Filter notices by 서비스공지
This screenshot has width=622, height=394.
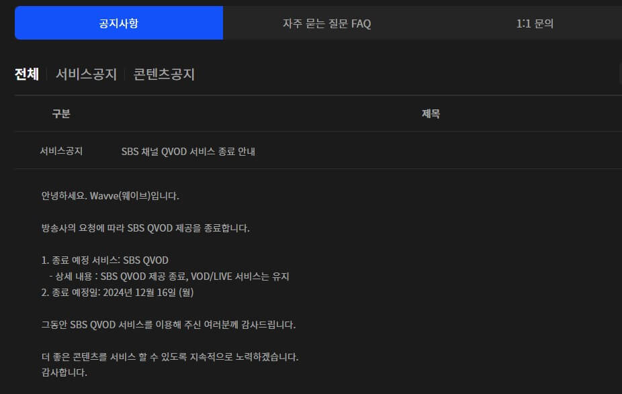point(86,75)
